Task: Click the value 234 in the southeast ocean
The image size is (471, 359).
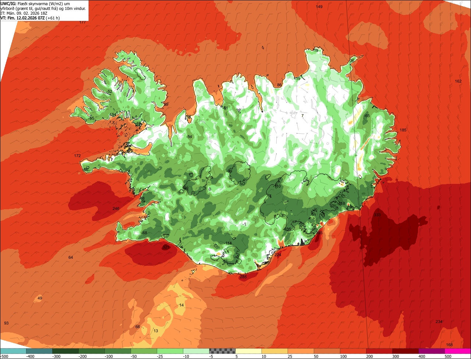Action: coord(439,322)
